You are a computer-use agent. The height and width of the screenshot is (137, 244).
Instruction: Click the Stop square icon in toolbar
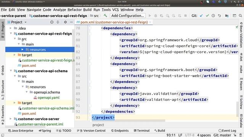point(186,16)
